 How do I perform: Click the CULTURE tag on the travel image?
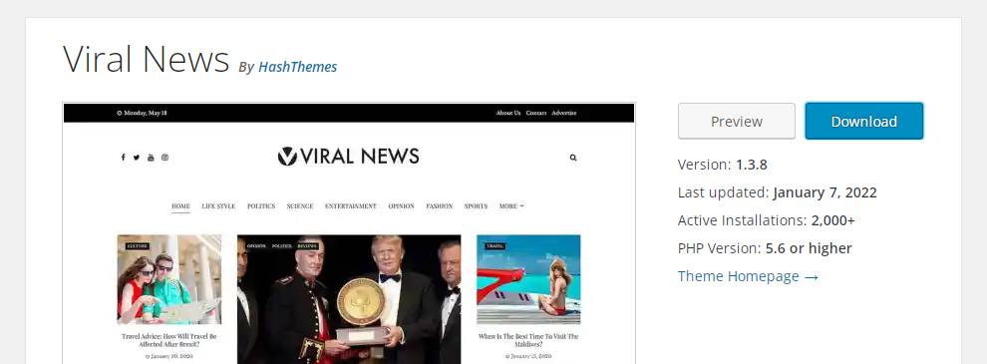point(137,246)
